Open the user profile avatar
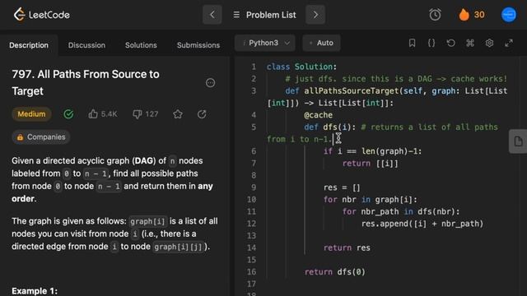Image resolution: width=527 pixels, height=296 pixels. pyautogui.click(x=509, y=15)
